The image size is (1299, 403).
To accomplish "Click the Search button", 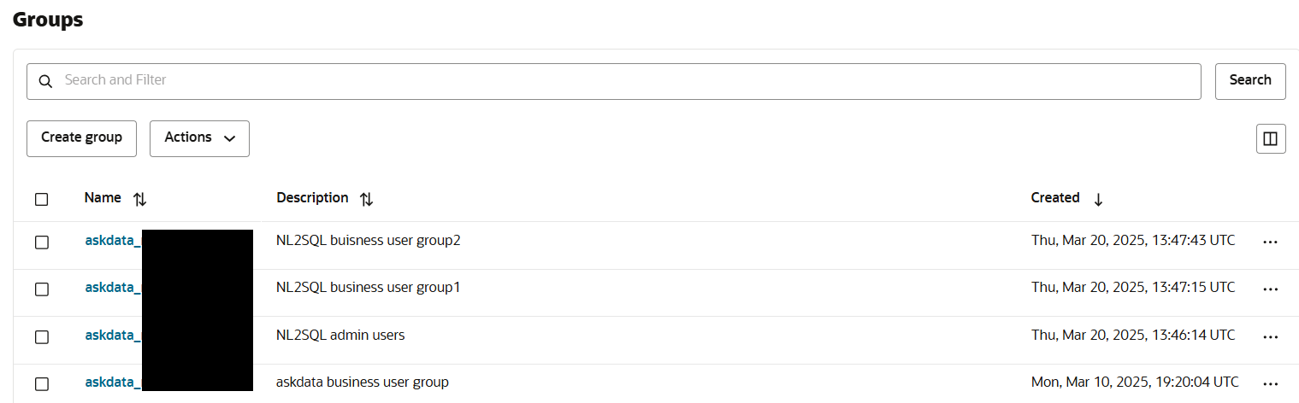I will tap(1249, 81).
